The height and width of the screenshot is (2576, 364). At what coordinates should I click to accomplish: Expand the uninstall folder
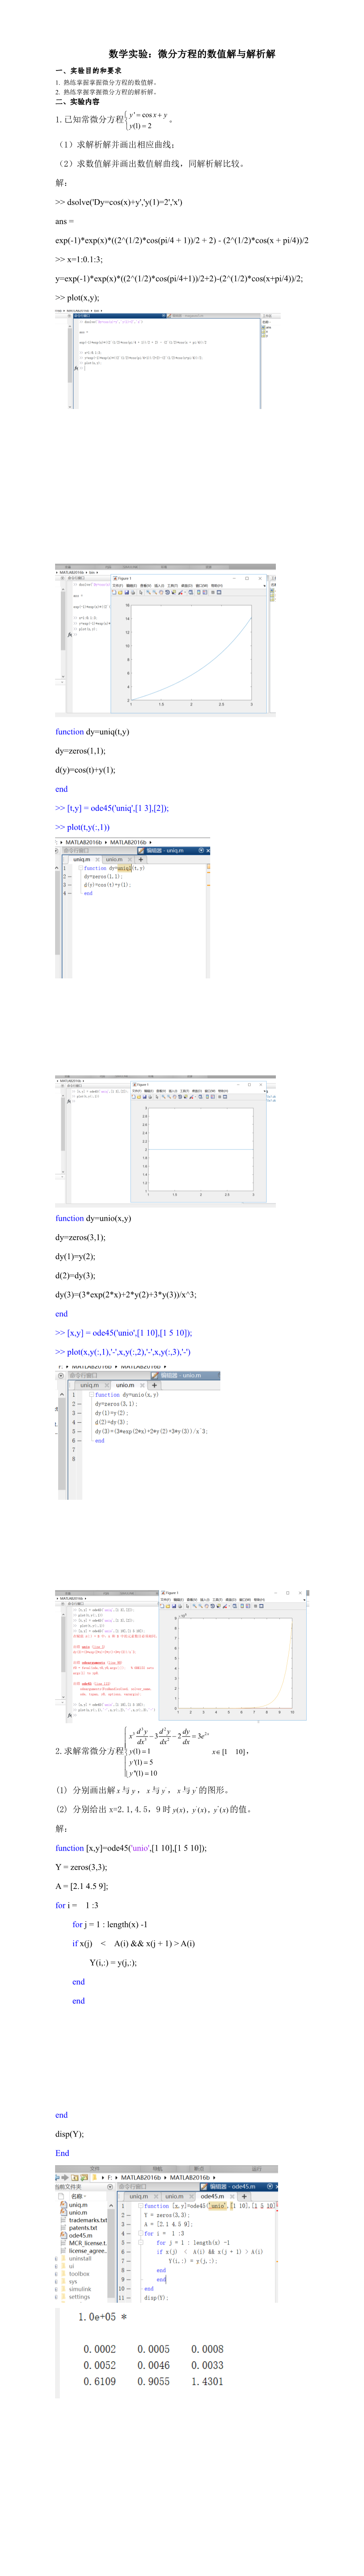click(55, 2259)
